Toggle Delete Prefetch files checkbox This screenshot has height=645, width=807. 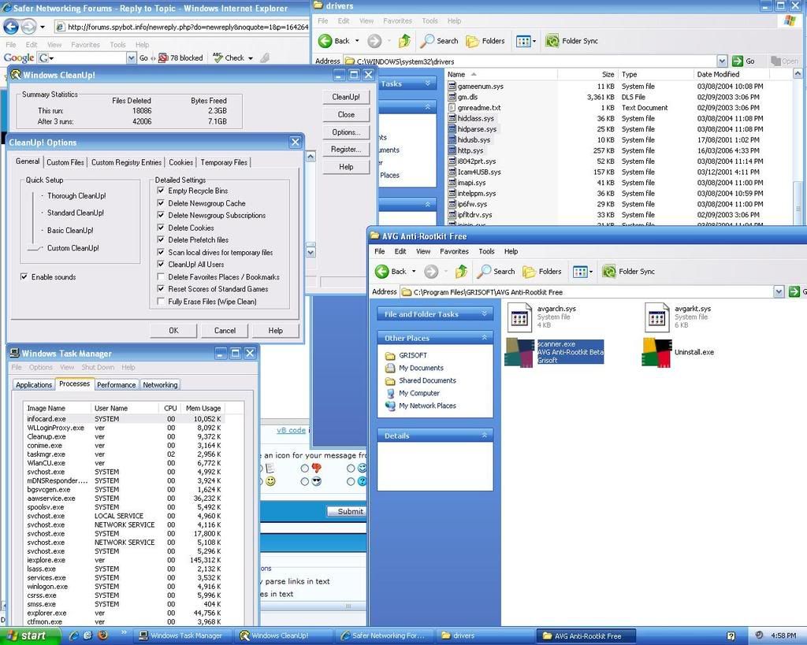(161, 239)
